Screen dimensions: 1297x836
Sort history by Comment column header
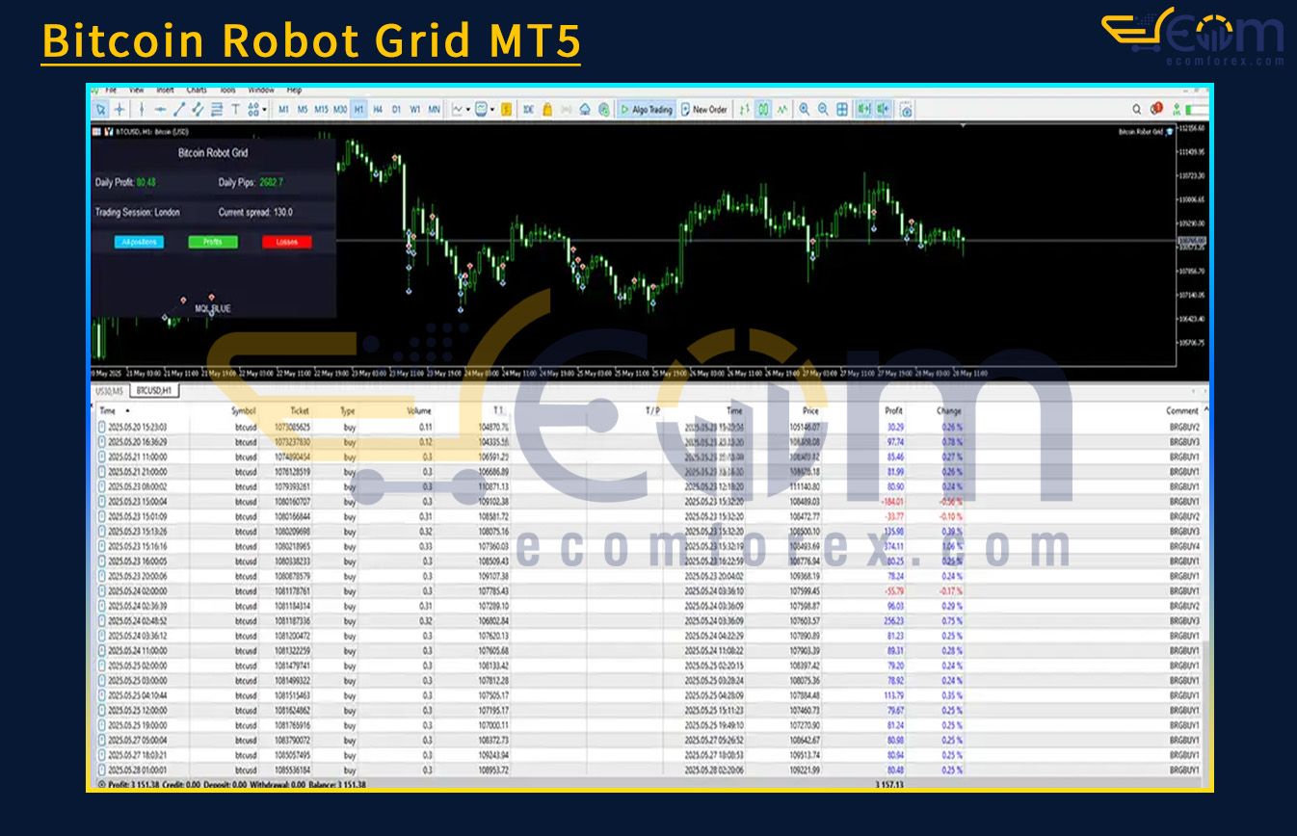[1181, 410]
